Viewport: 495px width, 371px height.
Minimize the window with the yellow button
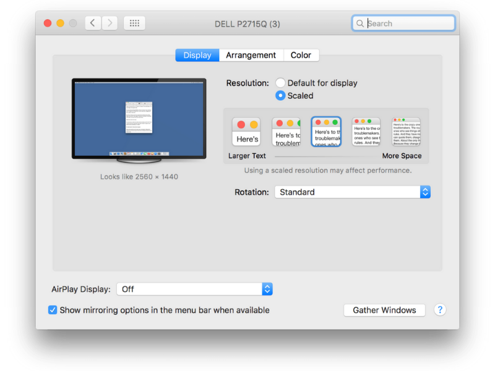[60, 23]
